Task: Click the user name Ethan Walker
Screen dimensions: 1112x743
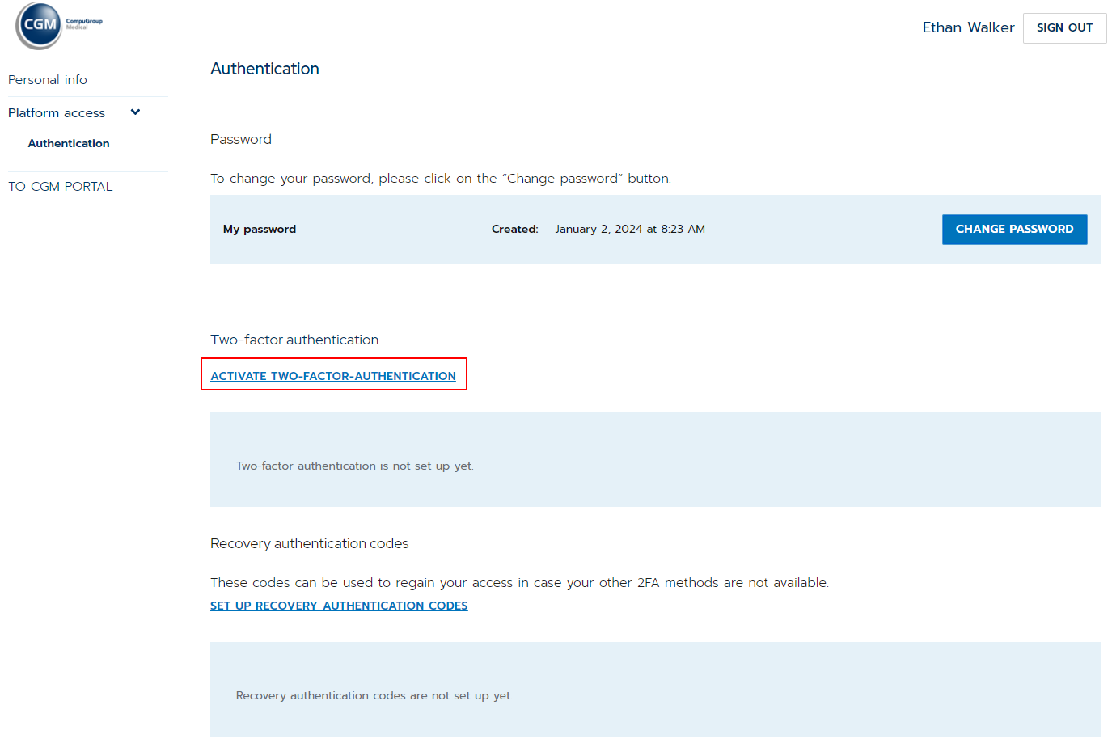Action: click(968, 27)
